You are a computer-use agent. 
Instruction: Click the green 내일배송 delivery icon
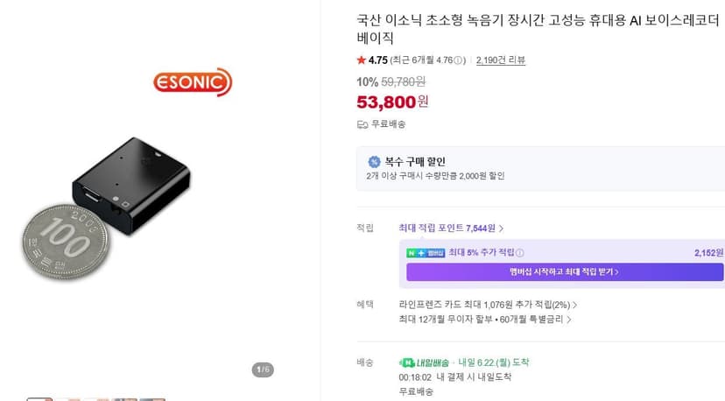pyautogui.click(x=407, y=362)
